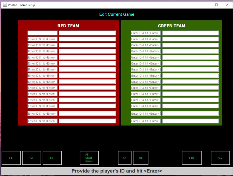Activate the F8 function button
The image size is (233, 176).
140,158
